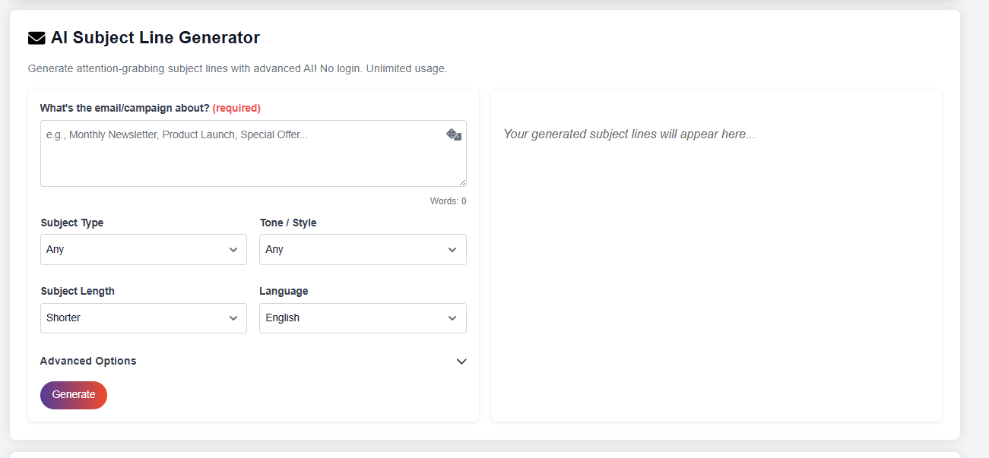Click the Subject Type label
This screenshot has height=458, width=989.
pos(72,223)
